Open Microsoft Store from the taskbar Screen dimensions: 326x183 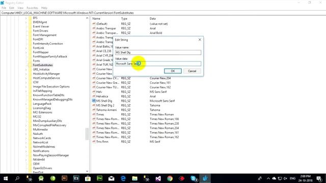click(x=88, y=178)
